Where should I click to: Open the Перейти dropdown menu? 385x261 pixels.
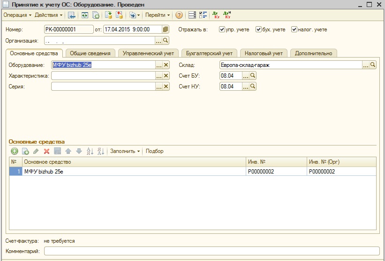pyautogui.click(x=158, y=15)
